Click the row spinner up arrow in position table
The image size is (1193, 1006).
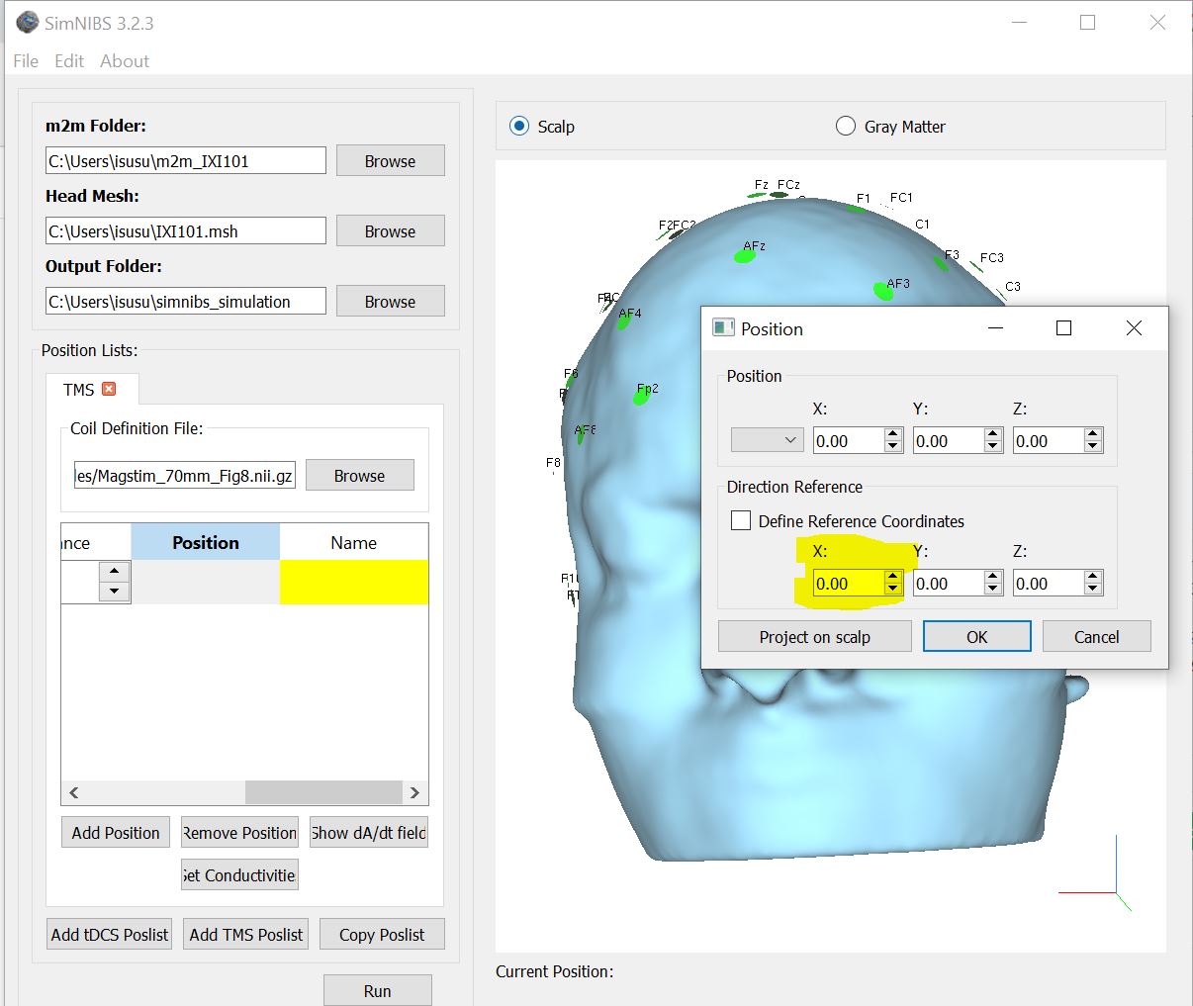point(114,571)
